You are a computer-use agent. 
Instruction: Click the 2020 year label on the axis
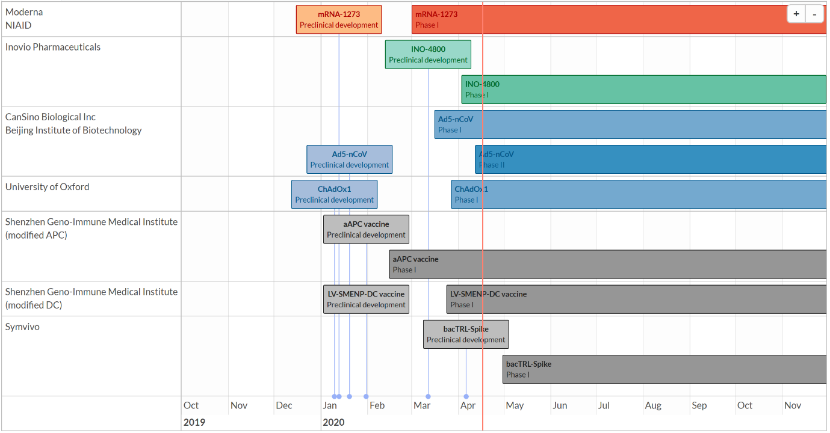point(334,422)
